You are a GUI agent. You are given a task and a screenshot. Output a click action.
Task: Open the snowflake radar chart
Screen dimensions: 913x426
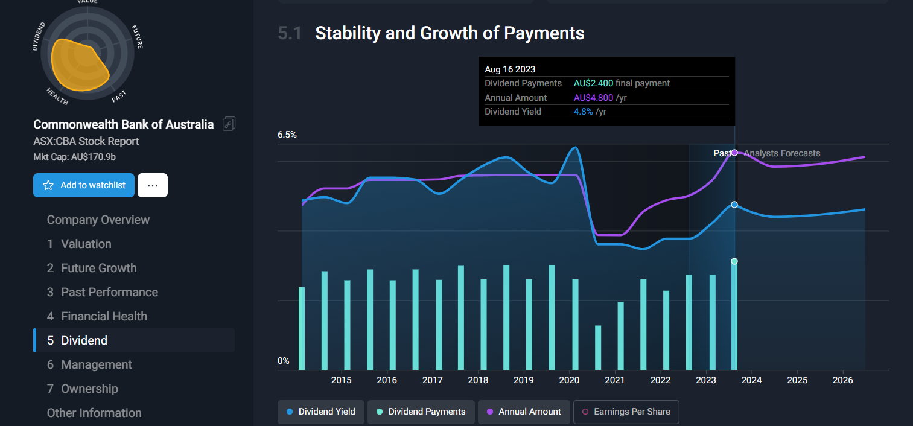tap(87, 53)
